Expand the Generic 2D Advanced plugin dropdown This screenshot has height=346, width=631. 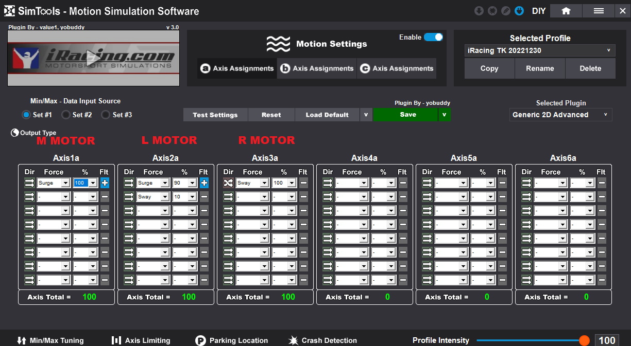click(x=560, y=115)
